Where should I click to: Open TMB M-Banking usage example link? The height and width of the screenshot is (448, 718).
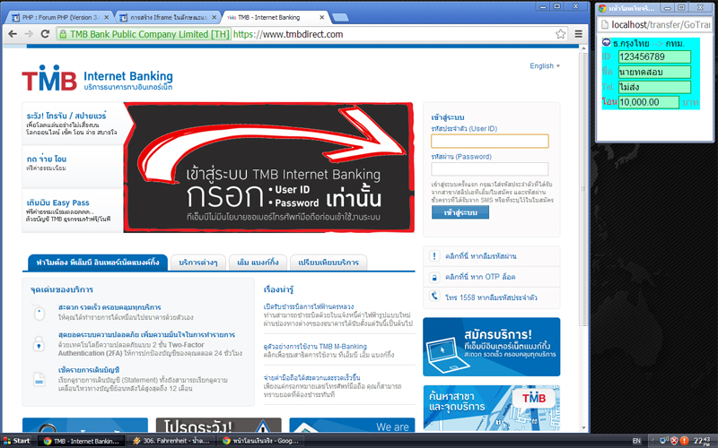pos(315,347)
